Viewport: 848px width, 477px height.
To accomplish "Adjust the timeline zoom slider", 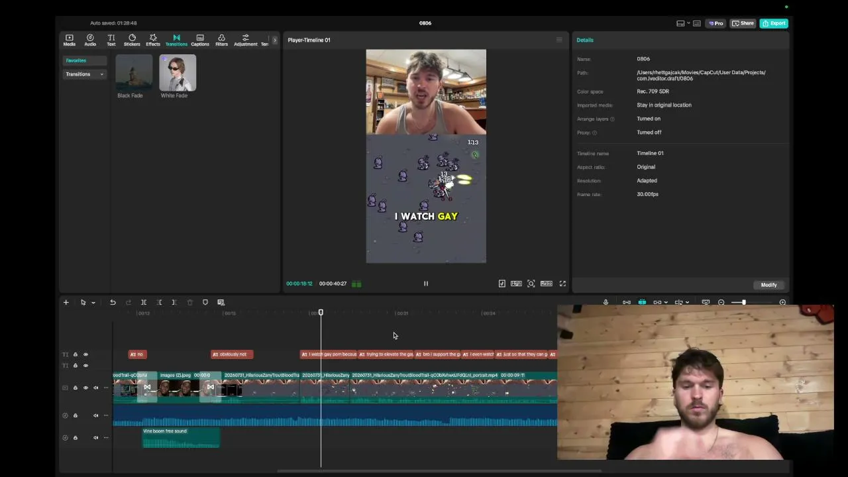I will [743, 302].
